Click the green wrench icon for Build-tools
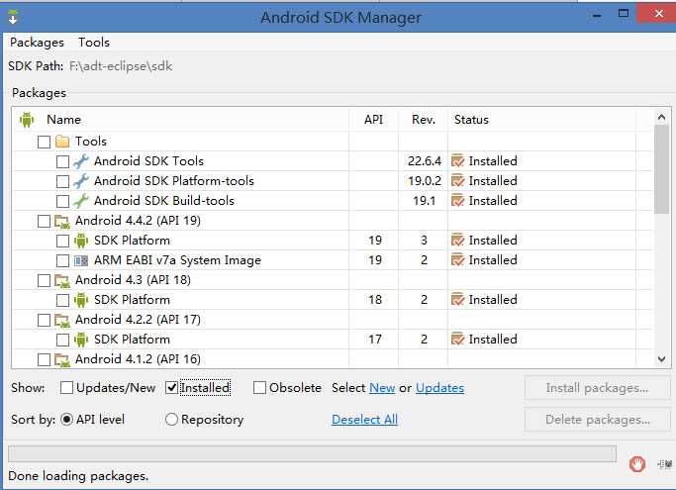Viewport: 676px width, 490px height. [81, 201]
